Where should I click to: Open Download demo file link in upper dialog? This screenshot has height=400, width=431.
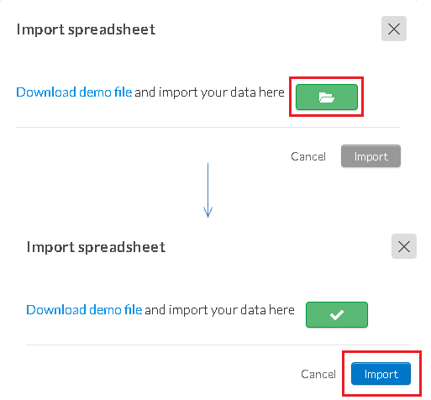click(x=74, y=92)
